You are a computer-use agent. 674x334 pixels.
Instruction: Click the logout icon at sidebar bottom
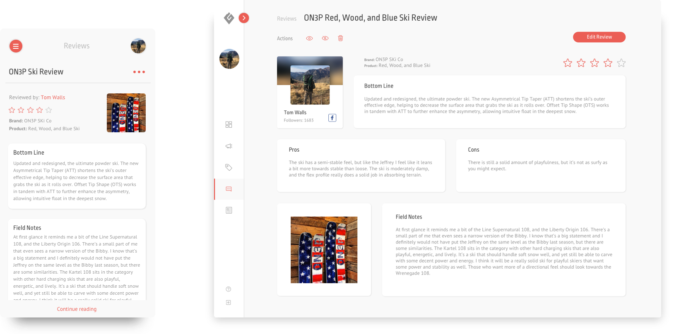(x=229, y=303)
